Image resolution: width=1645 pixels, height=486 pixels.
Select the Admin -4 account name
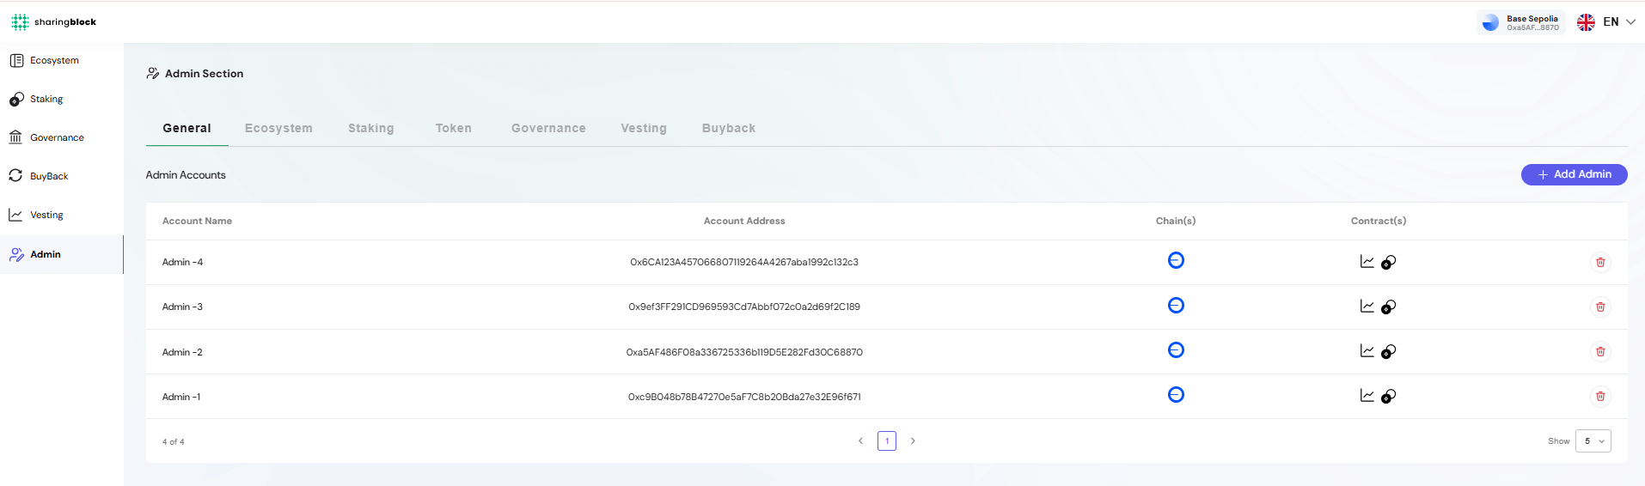(182, 262)
